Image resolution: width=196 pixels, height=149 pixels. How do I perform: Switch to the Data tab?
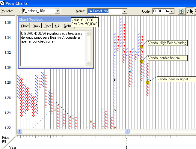tap(48, 26)
